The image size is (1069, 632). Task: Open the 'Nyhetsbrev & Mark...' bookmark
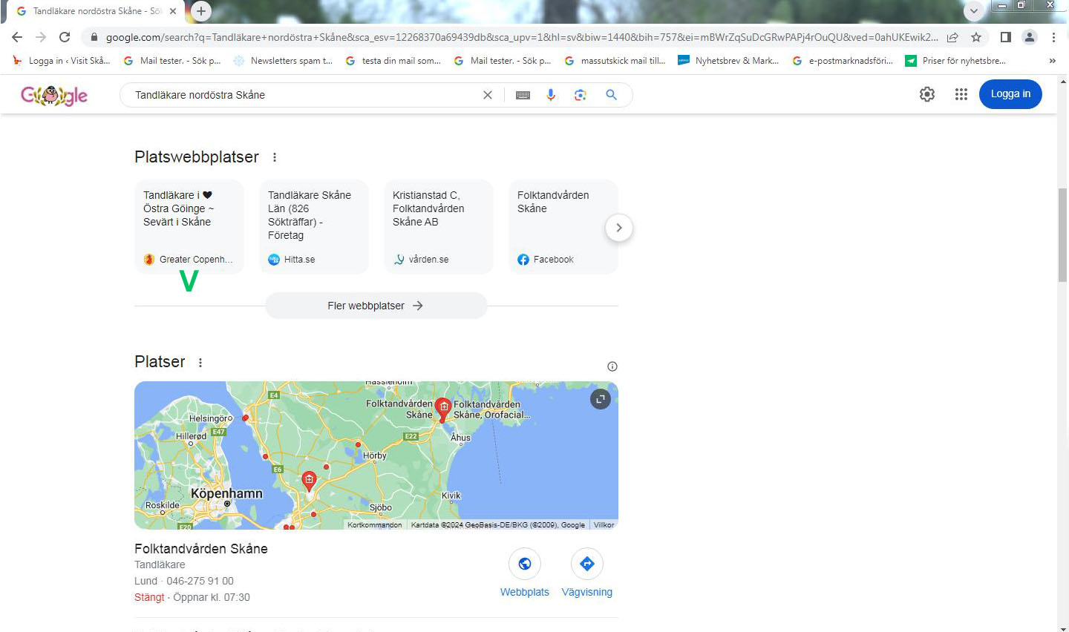point(728,61)
